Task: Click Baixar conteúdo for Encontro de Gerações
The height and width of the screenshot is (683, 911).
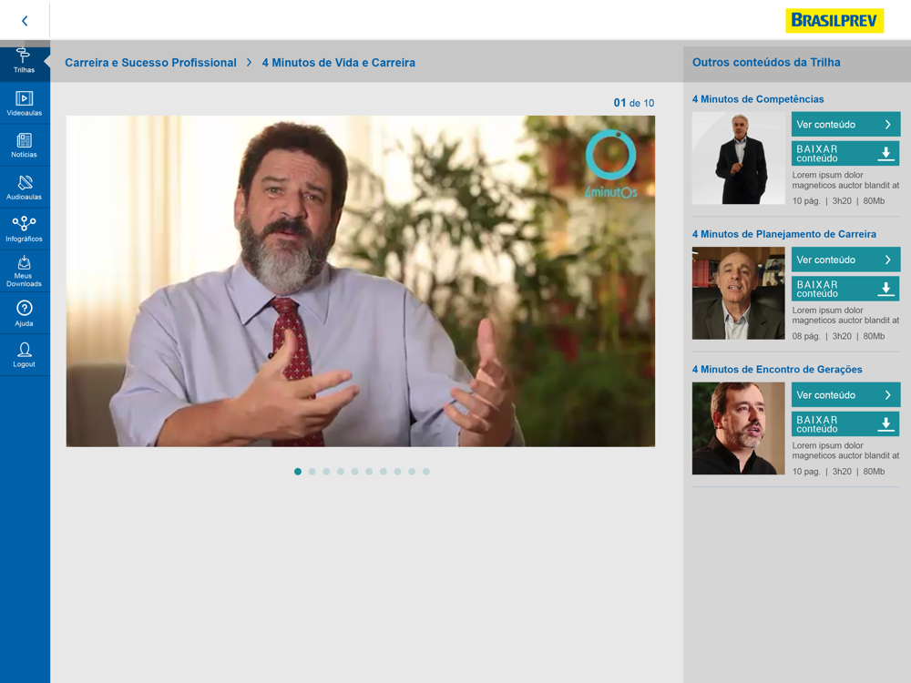Action: (845, 424)
